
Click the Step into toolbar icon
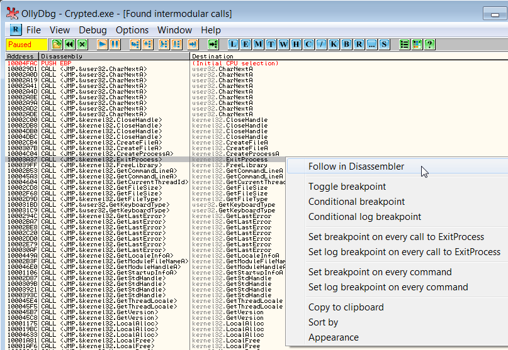(135, 45)
